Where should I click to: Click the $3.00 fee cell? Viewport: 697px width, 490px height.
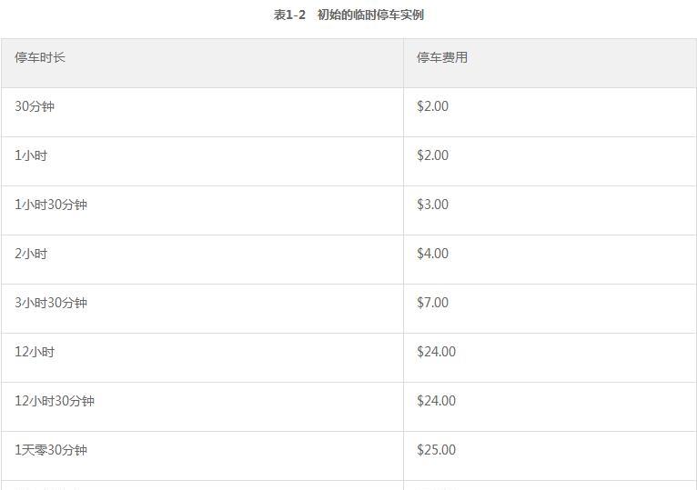[550, 211]
